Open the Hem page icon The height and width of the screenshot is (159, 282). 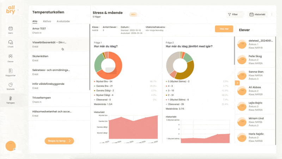[11, 29]
